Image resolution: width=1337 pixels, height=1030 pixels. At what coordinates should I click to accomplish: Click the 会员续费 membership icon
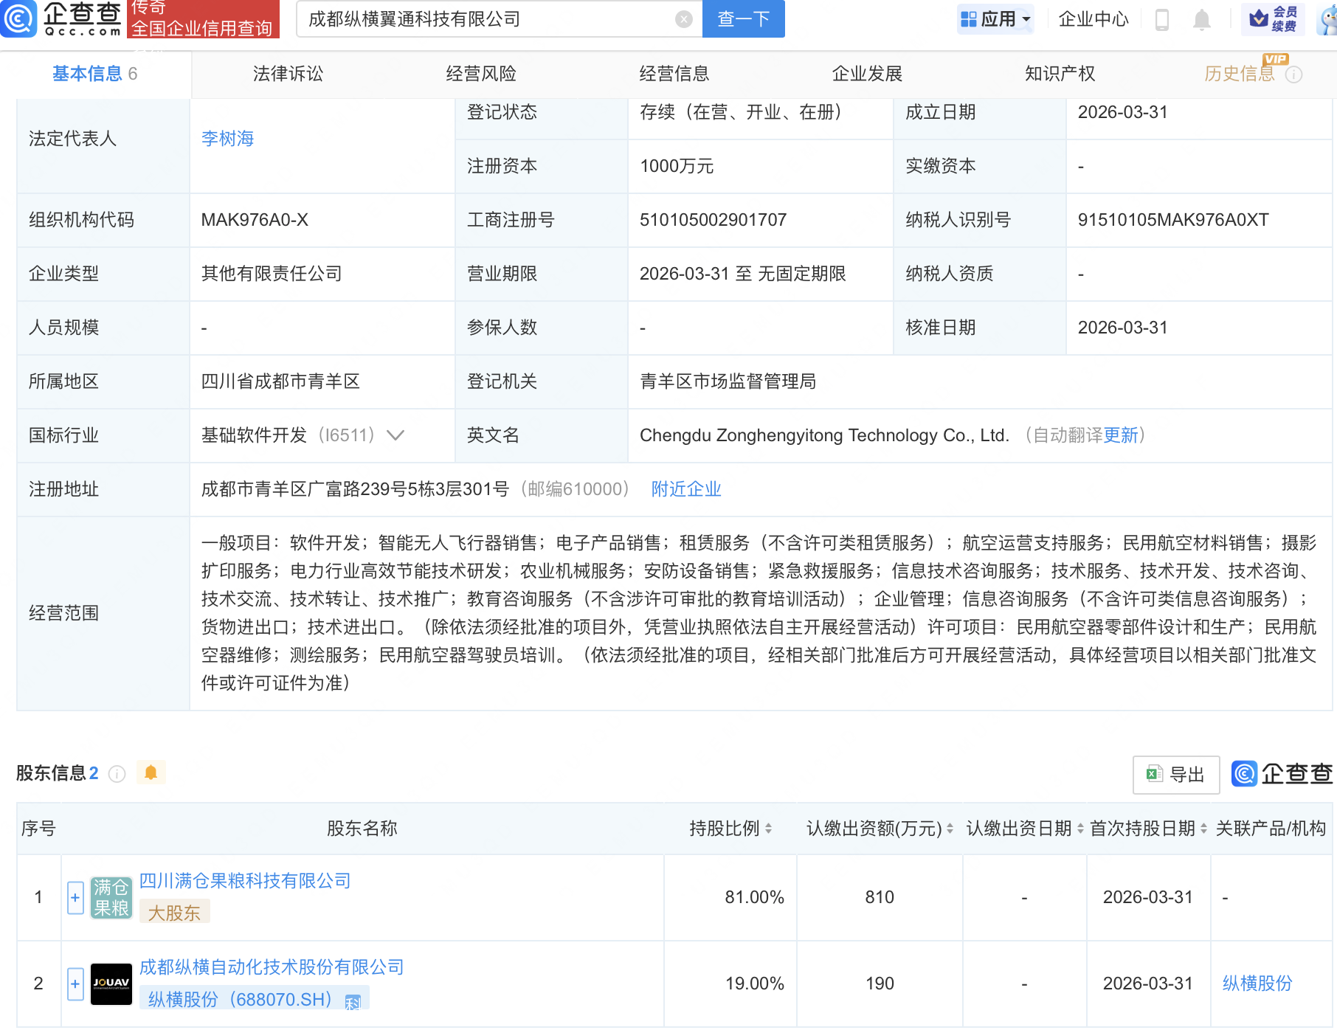pos(1273,19)
